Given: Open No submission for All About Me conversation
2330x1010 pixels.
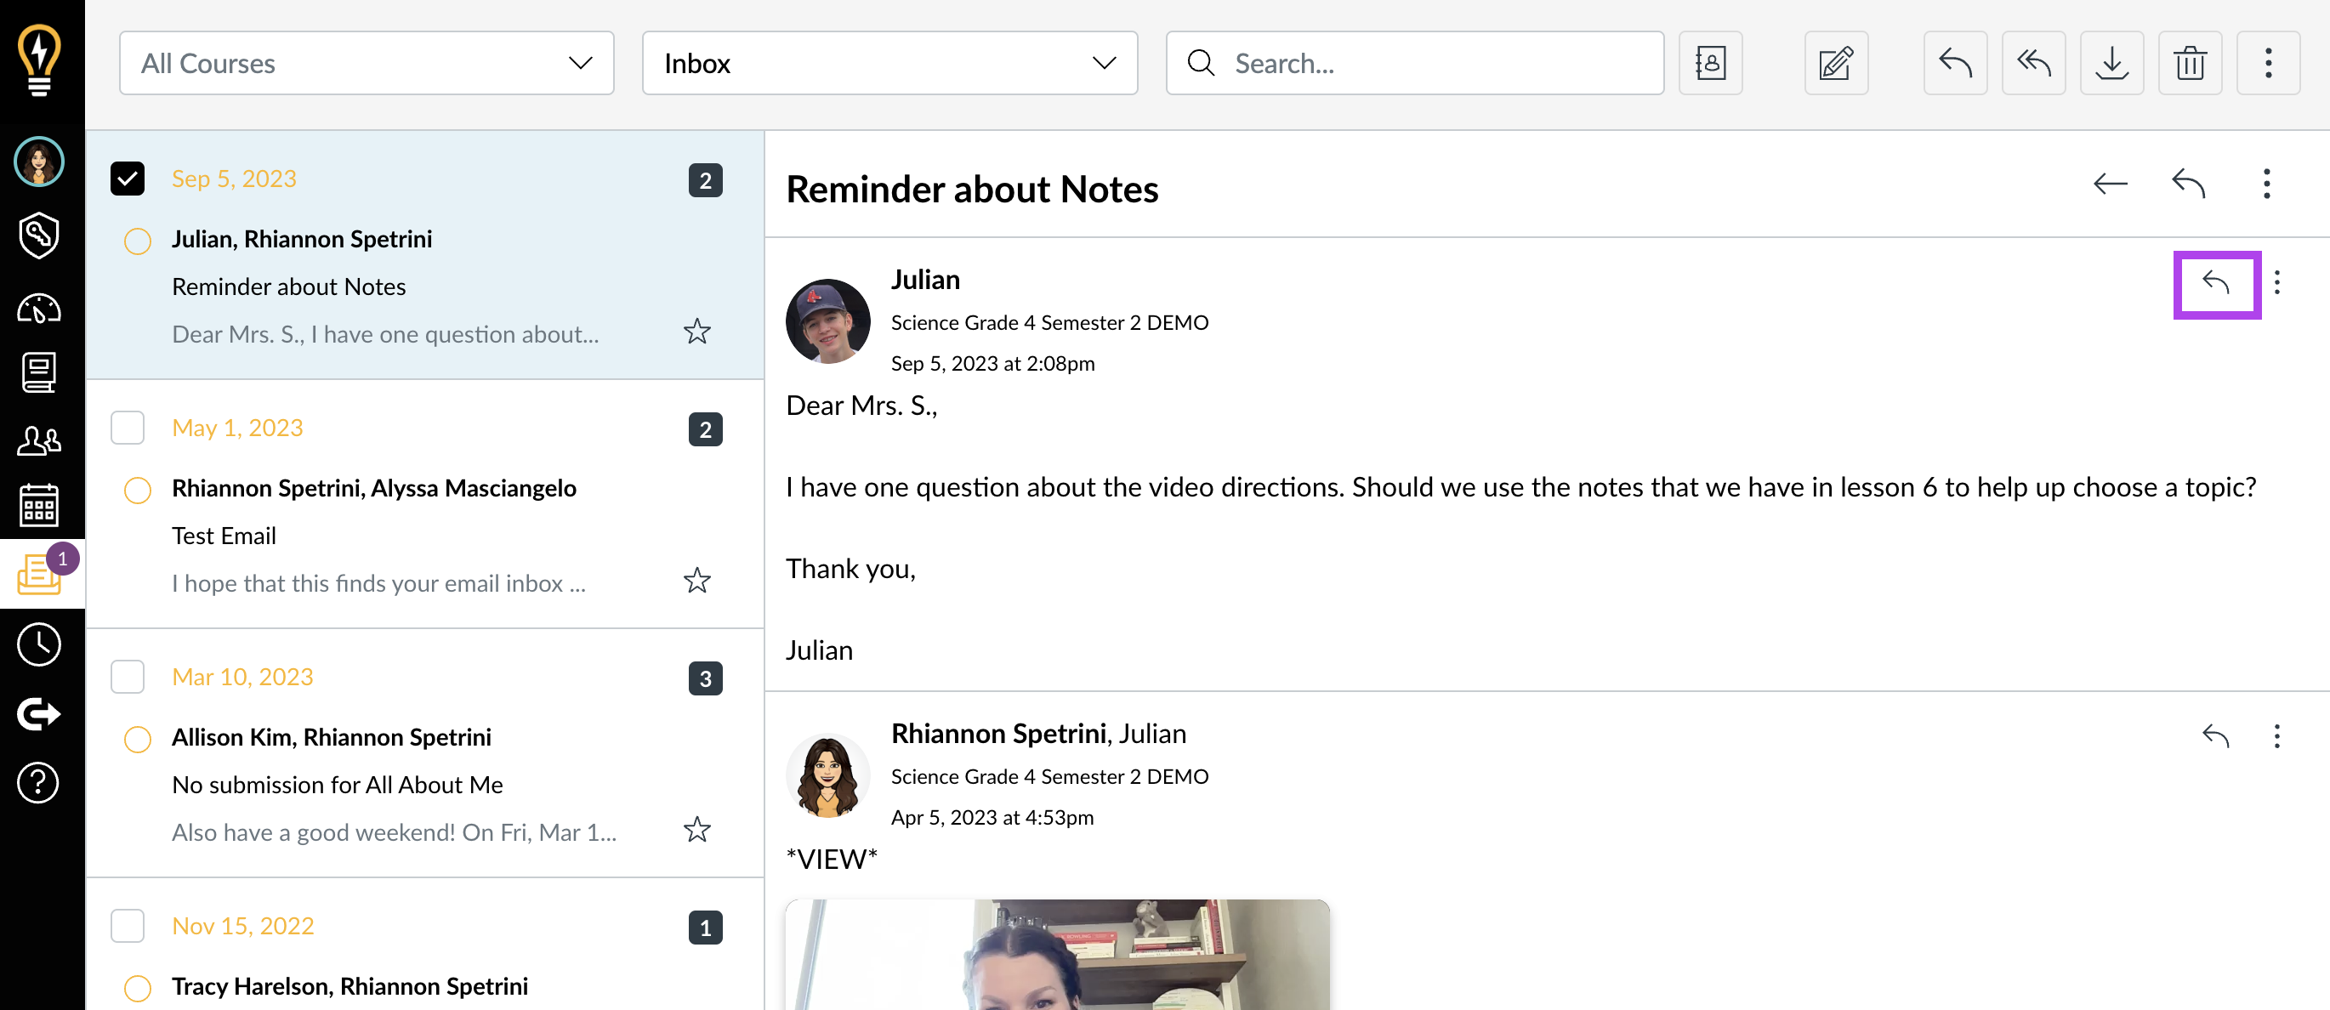Looking at the screenshot, I should pyautogui.click(x=425, y=753).
